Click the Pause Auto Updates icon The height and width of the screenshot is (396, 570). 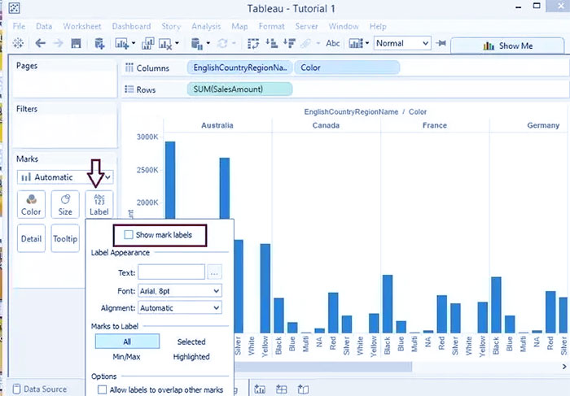(x=197, y=44)
